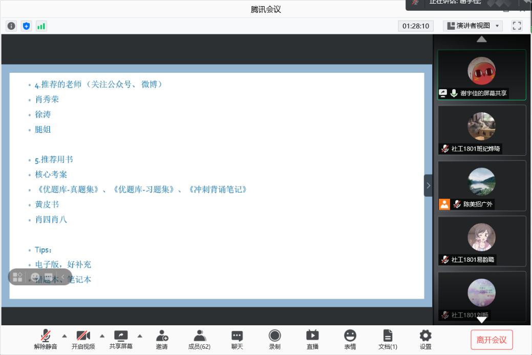
Task: Open the members list (成员(62))
Action: [x=199, y=340]
